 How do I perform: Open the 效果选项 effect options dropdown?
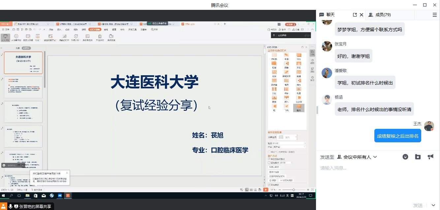(x=288, y=137)
